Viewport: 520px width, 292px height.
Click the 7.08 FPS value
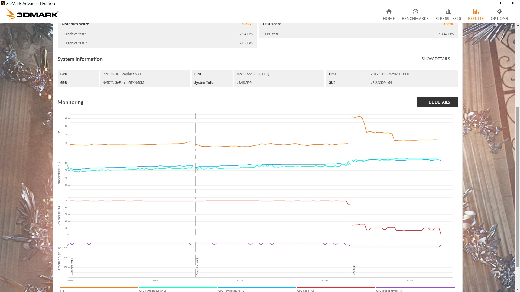246,43
